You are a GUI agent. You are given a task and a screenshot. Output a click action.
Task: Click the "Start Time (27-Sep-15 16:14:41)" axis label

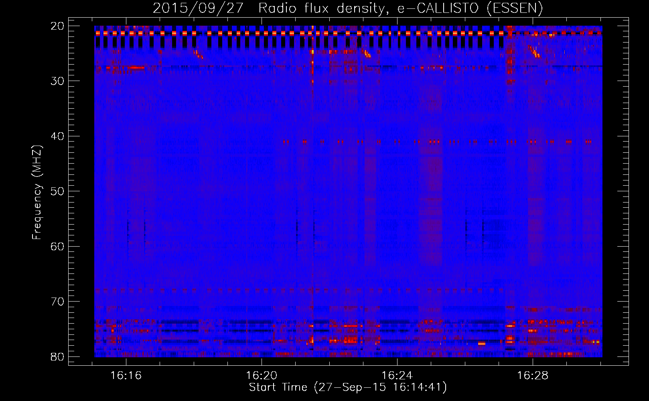[x=348, y=387]
